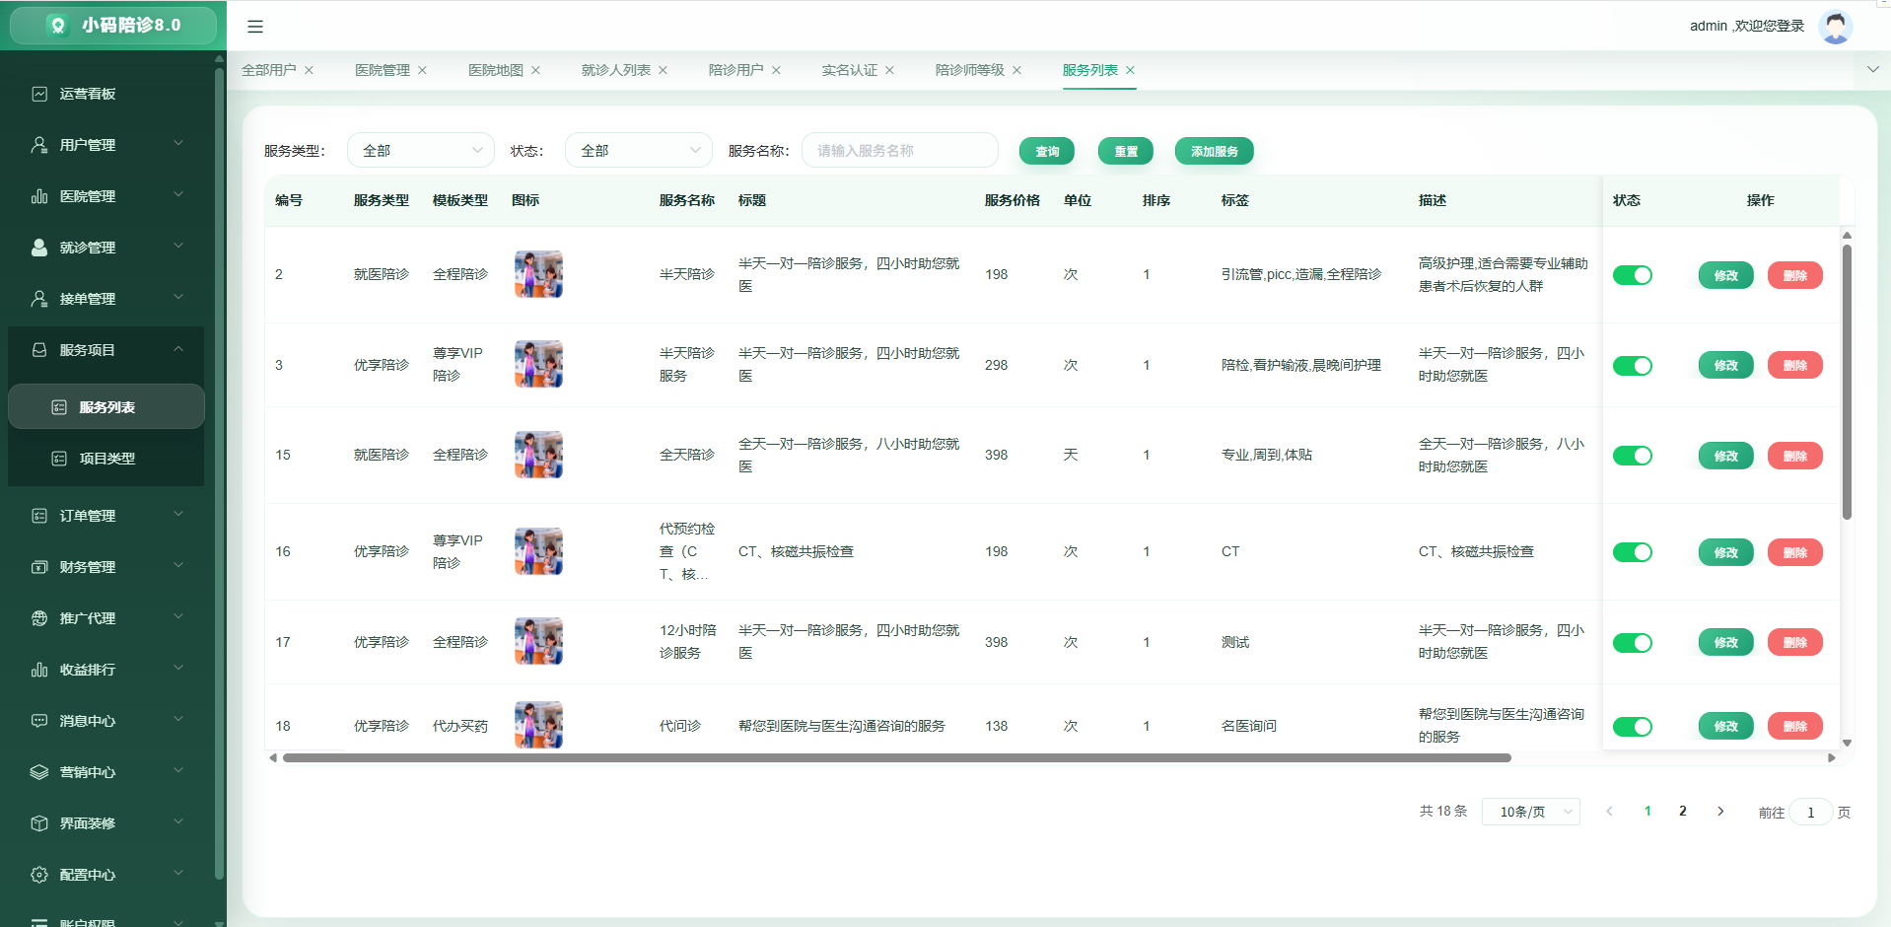
Task: Toggle status switch for 代问诊 service
Action: coord(1633,727)
